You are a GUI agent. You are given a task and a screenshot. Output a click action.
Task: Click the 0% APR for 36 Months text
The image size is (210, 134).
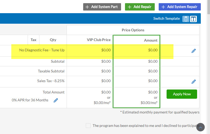[30, 100]
